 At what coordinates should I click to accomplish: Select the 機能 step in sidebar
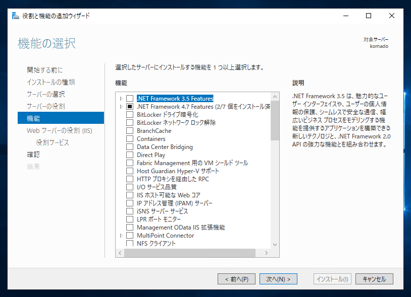(x=61, y=118)
